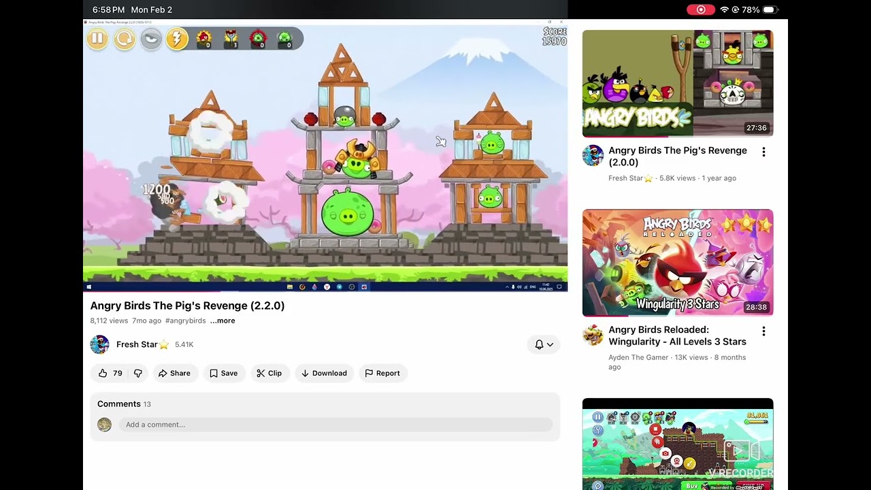Viewport: 871px width, 490px height.
Task: Open the Fresh Star channel name link
Action: click(142, 344)
